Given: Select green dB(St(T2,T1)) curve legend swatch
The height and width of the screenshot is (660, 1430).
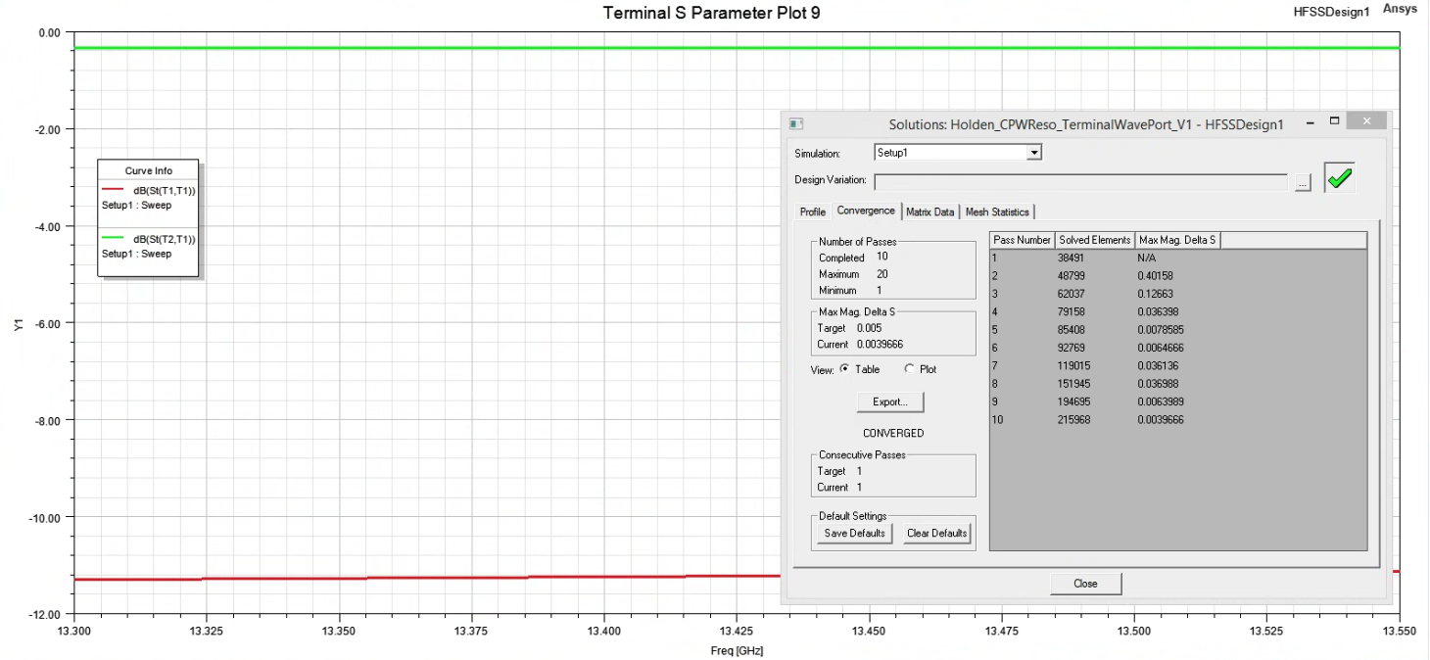Looking at the screenshot, I should pyautogui.click(x=114, y=239).
